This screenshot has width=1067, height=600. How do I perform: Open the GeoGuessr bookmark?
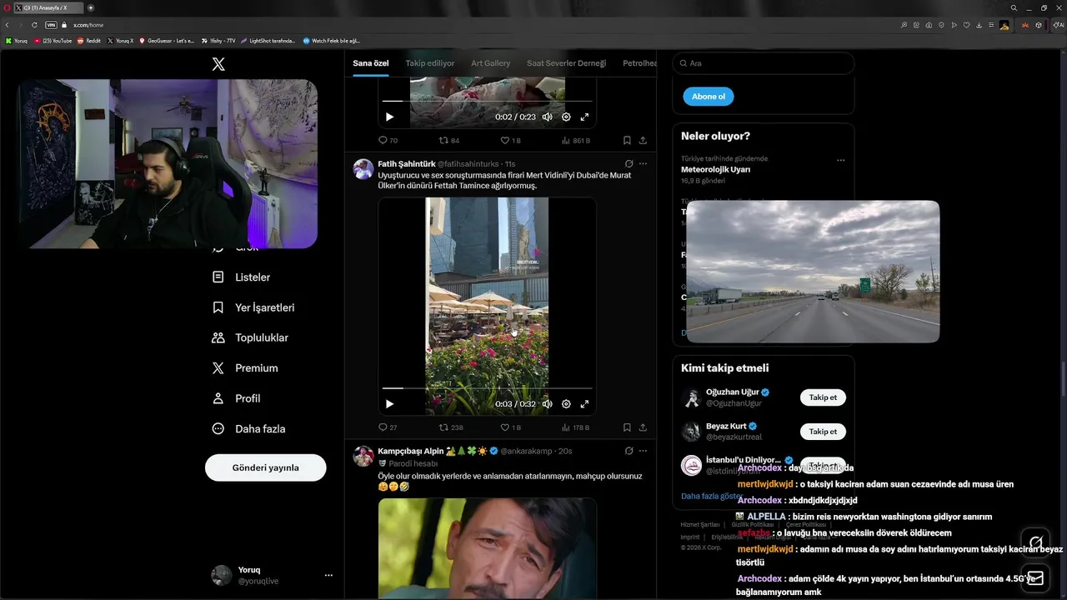pyautogui.click(x=167, y=40)
